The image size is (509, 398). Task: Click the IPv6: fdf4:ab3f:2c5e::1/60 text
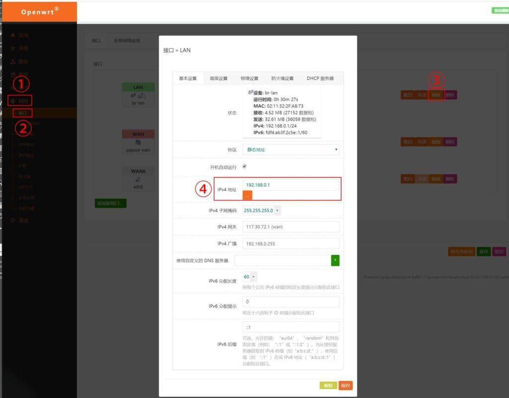point(280,132)
